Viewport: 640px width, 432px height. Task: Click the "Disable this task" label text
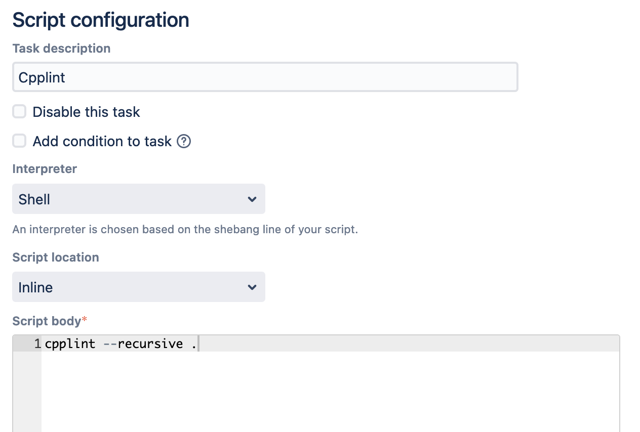pyautogui.click(x=86, y=112)
